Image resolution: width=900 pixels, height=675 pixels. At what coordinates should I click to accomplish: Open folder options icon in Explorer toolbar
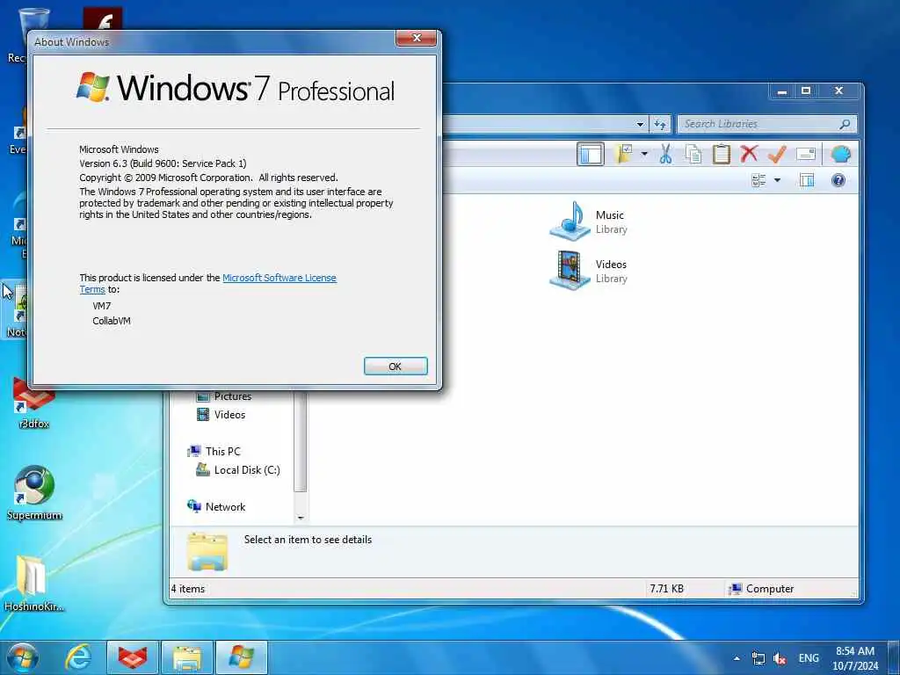coord(623,154)
